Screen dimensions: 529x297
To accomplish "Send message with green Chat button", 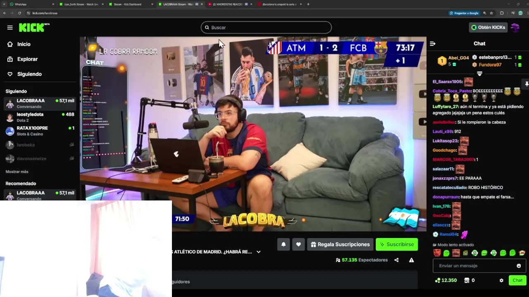I will click(517, 280).
